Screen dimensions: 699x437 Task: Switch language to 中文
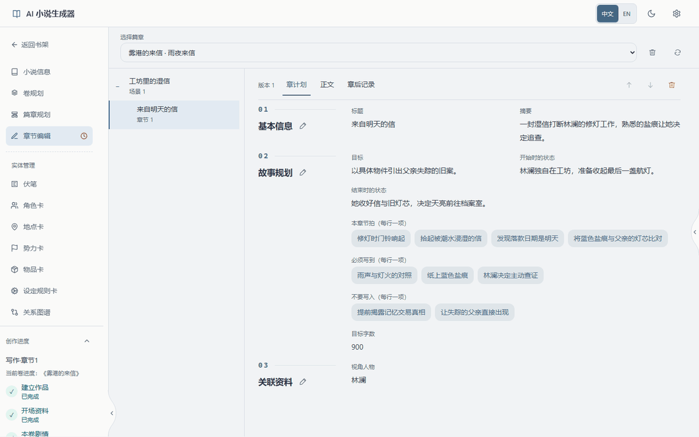[x=607, y=14]
